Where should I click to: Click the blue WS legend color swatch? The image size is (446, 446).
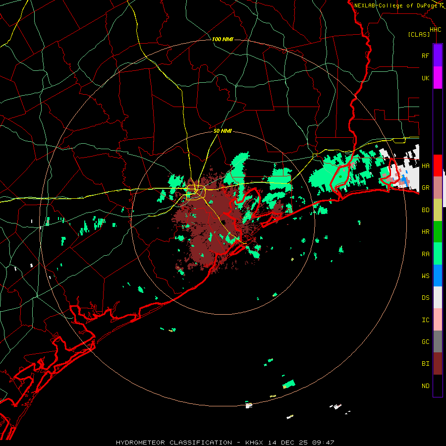[438, 276]
